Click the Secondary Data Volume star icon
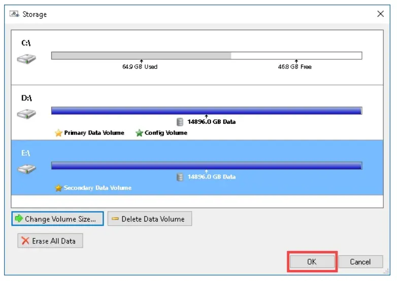Screen dimensions: 397x281 (x=58, y=188)
